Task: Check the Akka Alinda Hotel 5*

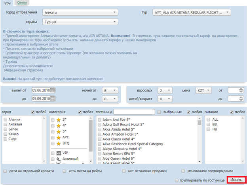Action: [x=99, y=129]
